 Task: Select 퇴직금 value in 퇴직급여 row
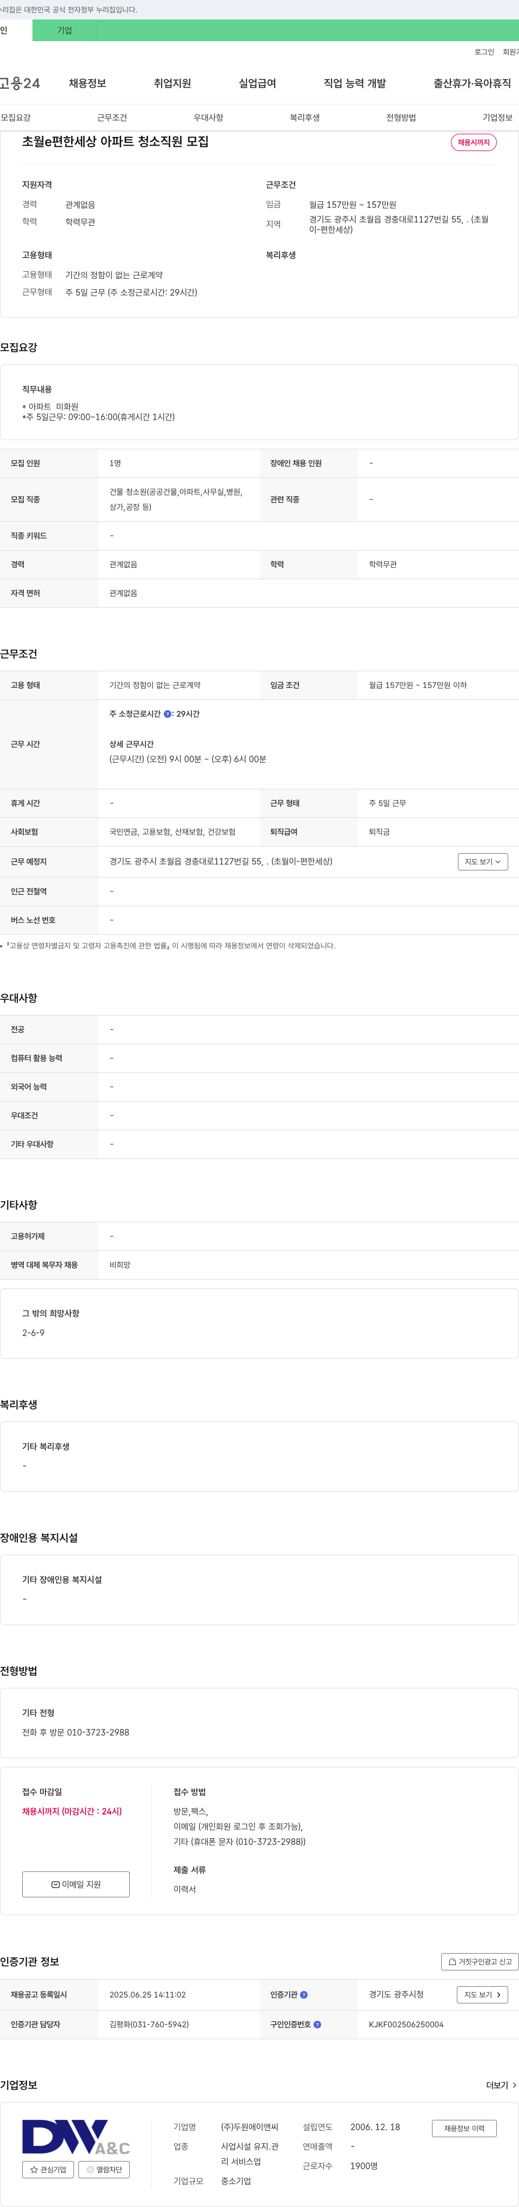tap(379, 832)
